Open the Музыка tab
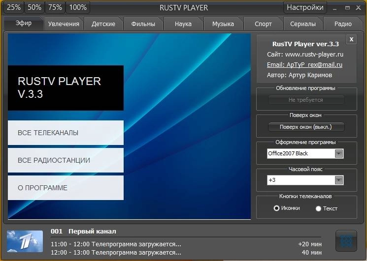The width and height of the screenshot is (367, 261). (223, 24)
